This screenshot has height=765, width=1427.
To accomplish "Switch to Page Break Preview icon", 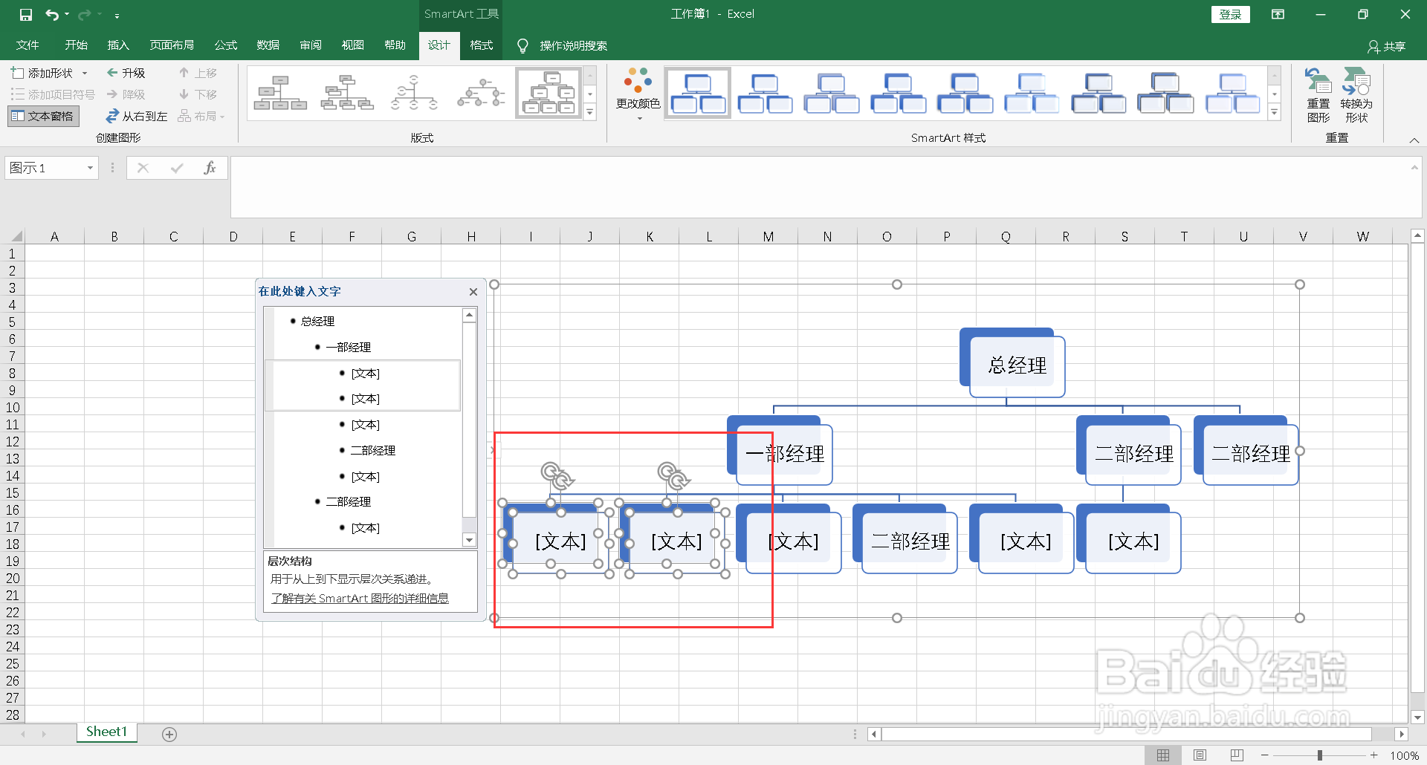I will click(1236, 755).
